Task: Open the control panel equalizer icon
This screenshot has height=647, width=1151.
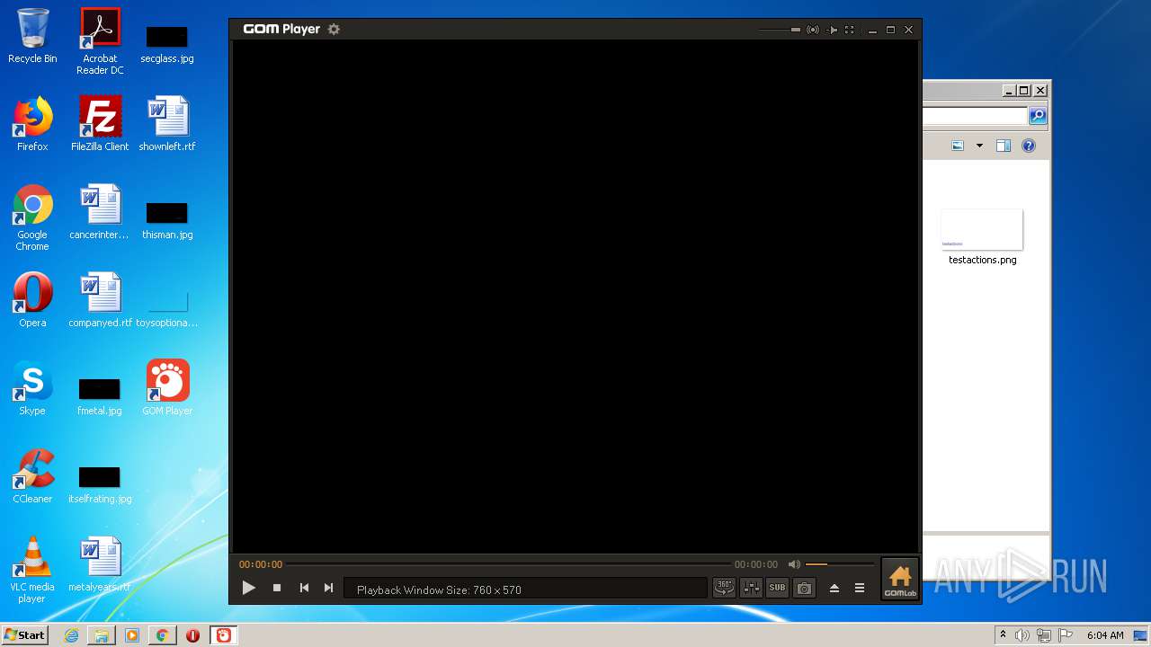Action: coord(751,588)
